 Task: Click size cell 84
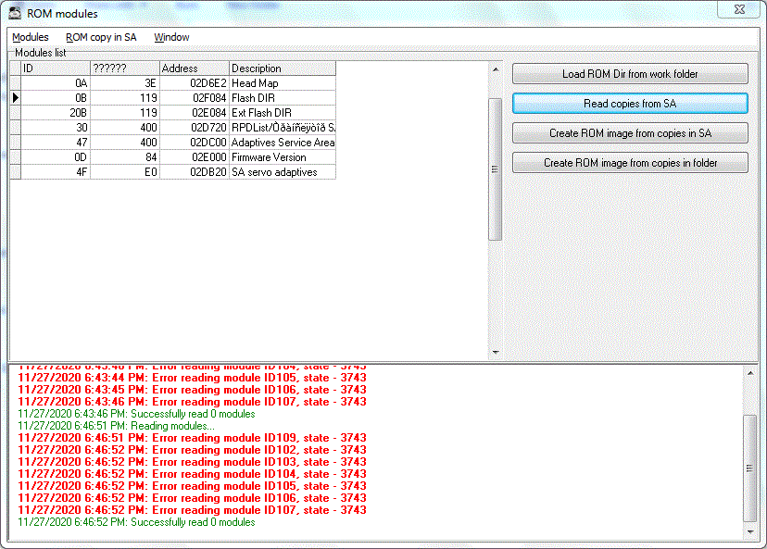coord(125,157)
